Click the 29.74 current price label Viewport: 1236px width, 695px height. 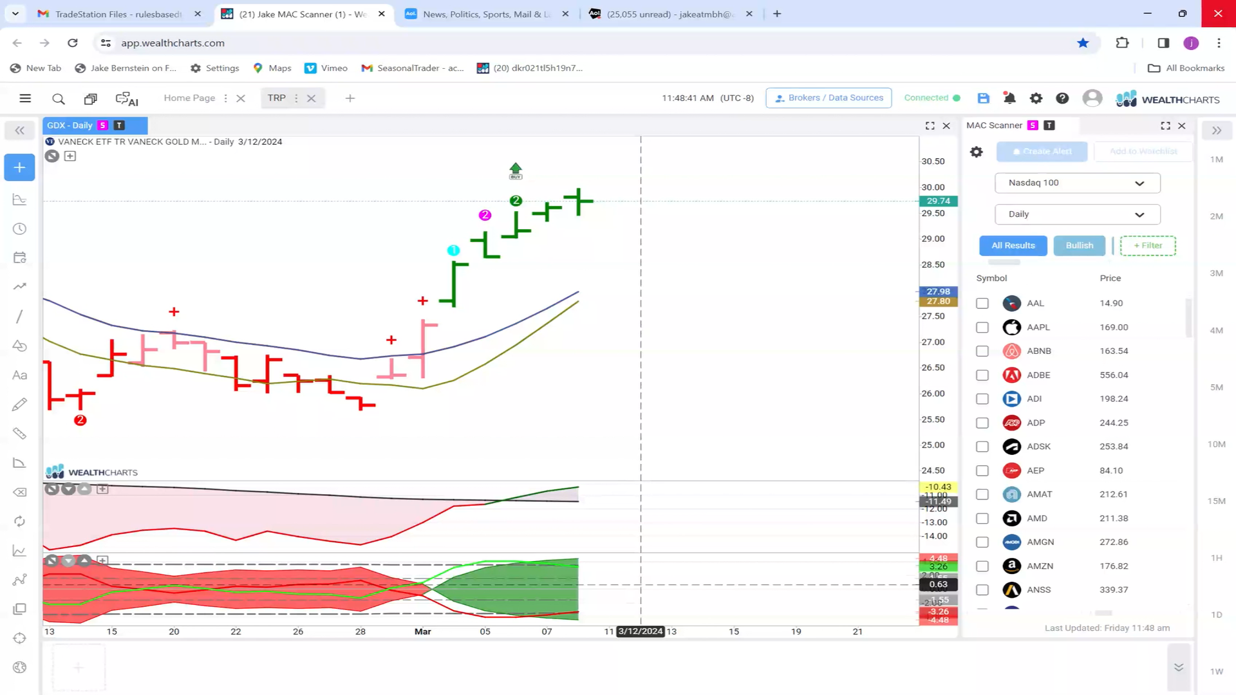click(938, 201)
